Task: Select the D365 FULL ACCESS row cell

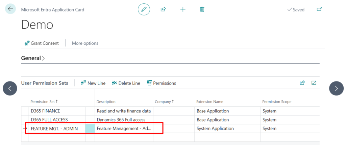Action: 49,120
